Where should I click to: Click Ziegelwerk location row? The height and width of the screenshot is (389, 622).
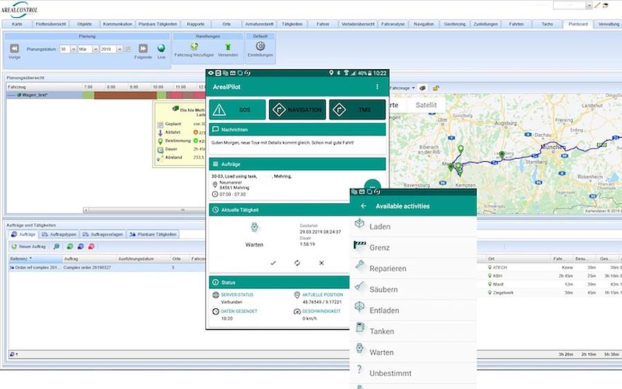pyautogui.click(x=554, y=293)
